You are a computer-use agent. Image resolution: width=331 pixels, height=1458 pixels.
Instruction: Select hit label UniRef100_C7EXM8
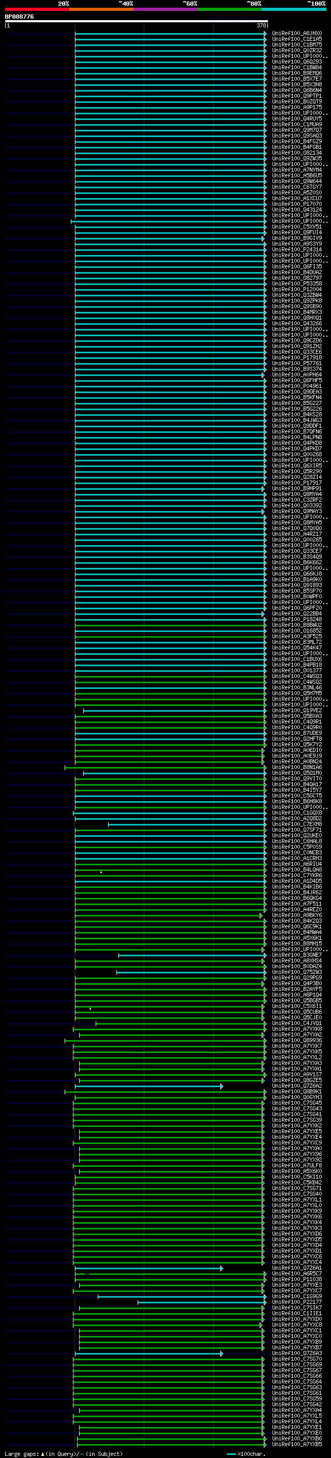[297, 824]
